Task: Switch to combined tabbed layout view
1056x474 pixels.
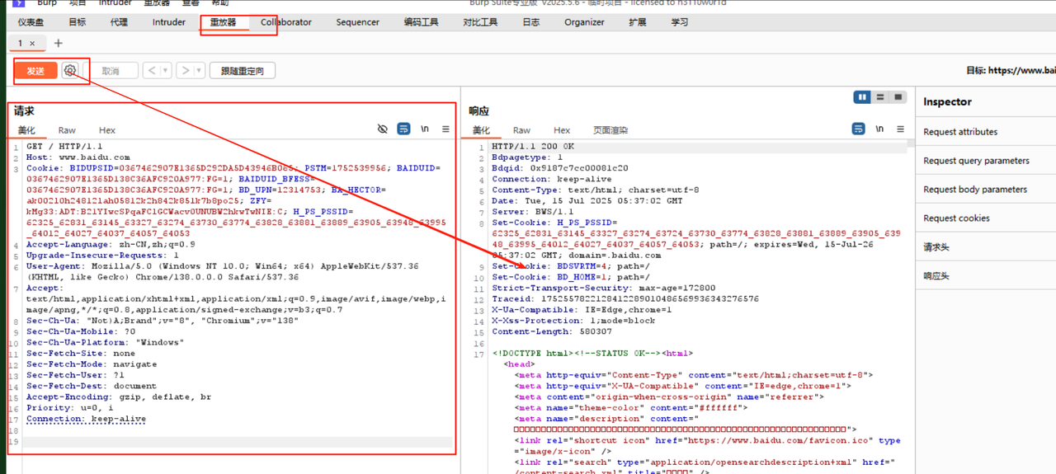Action: click(x=898, y=97)
